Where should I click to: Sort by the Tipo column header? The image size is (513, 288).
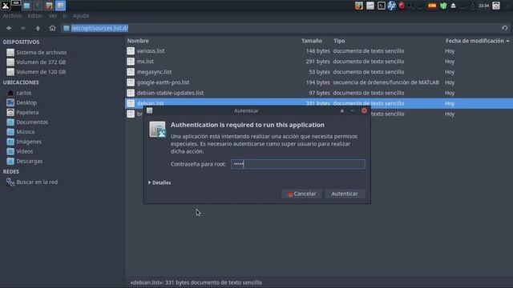tap(339, 41)
